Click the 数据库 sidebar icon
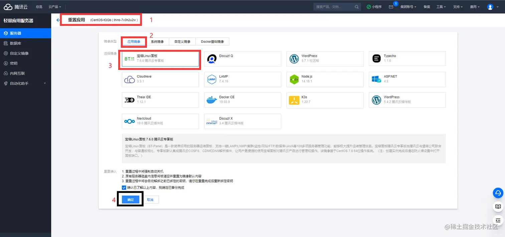 (6, 43)
